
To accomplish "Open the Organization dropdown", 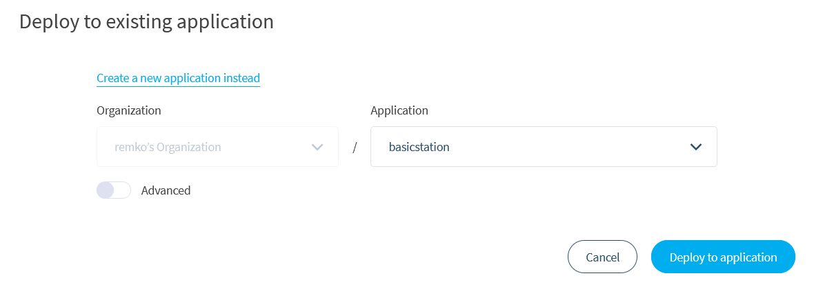I will pyautogui.click(x=217, y=147).
